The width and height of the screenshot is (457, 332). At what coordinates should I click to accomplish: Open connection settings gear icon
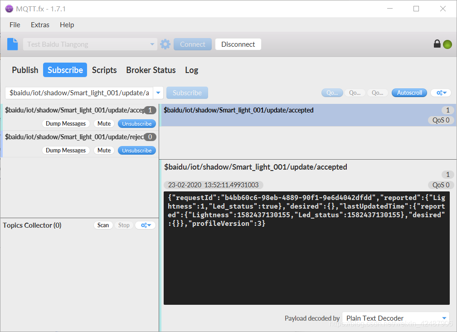[165, 44]
